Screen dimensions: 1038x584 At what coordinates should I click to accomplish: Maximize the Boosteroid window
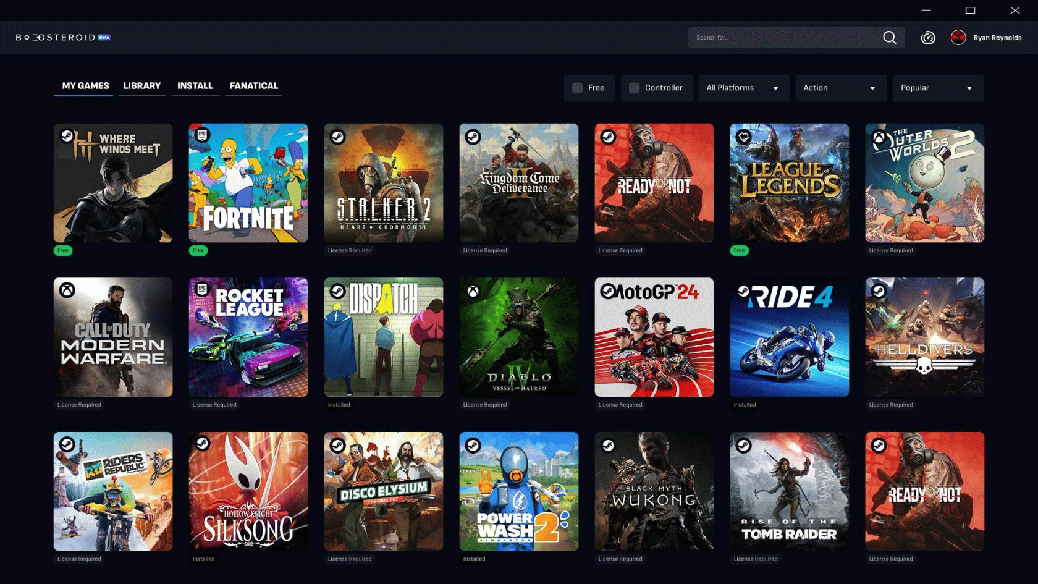[x=970, y=11]
